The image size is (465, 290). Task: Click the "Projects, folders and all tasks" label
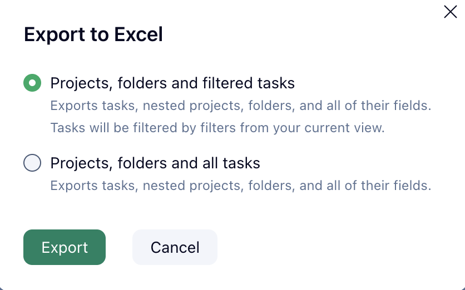tap(155, 163)
